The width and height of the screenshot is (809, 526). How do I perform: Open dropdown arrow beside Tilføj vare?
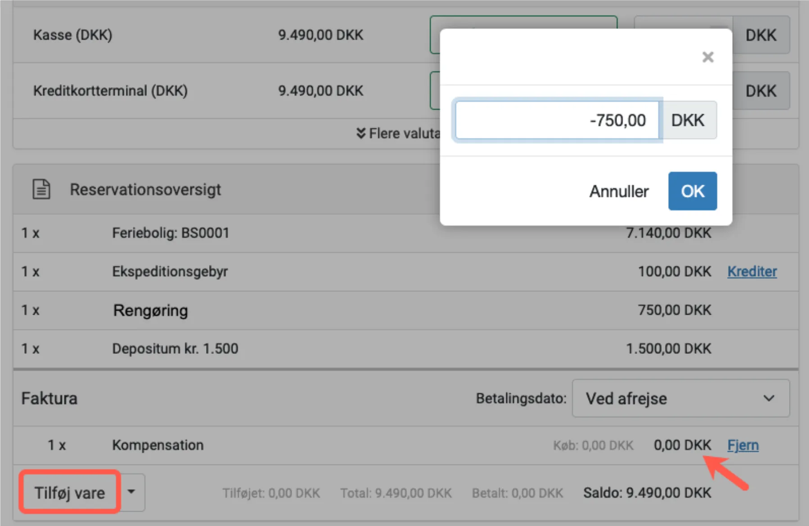pyautogui.click(x=131, y=492)
